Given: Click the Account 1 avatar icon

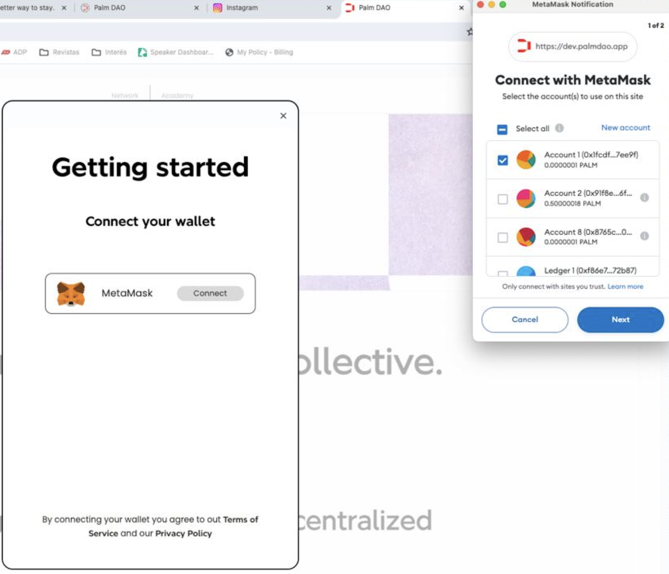Looking at the screenshot, I should click(526, 160).
